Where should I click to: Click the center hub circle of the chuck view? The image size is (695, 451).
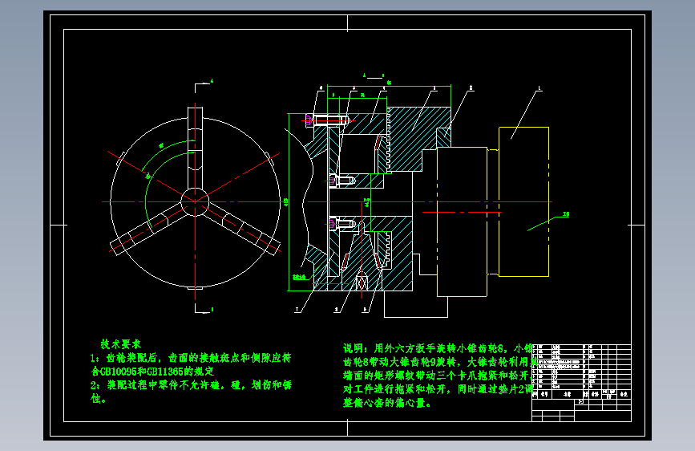[195, 202]
